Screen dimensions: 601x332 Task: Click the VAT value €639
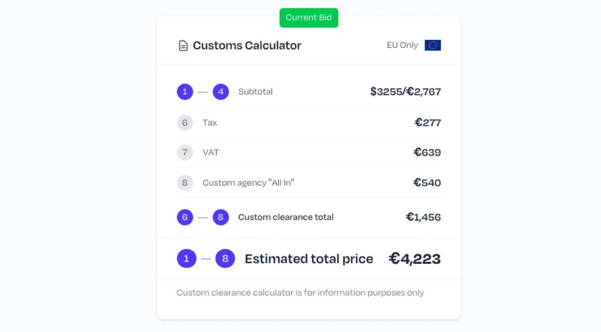click(x=428, y=152)
